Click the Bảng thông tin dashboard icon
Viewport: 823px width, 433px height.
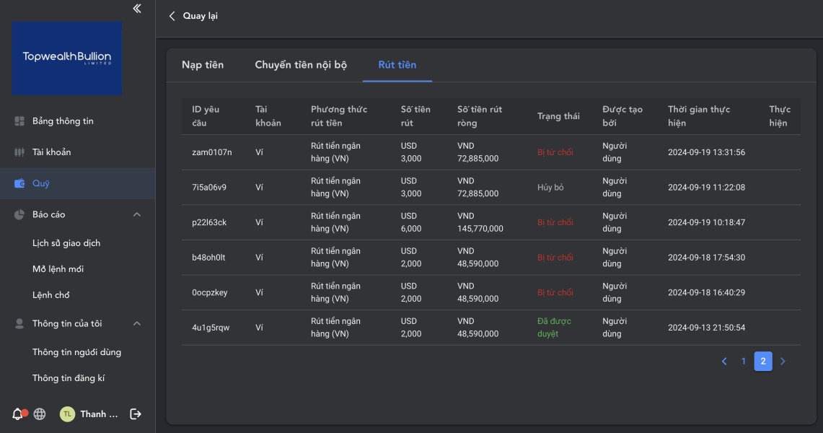click(x=19, y=121)
